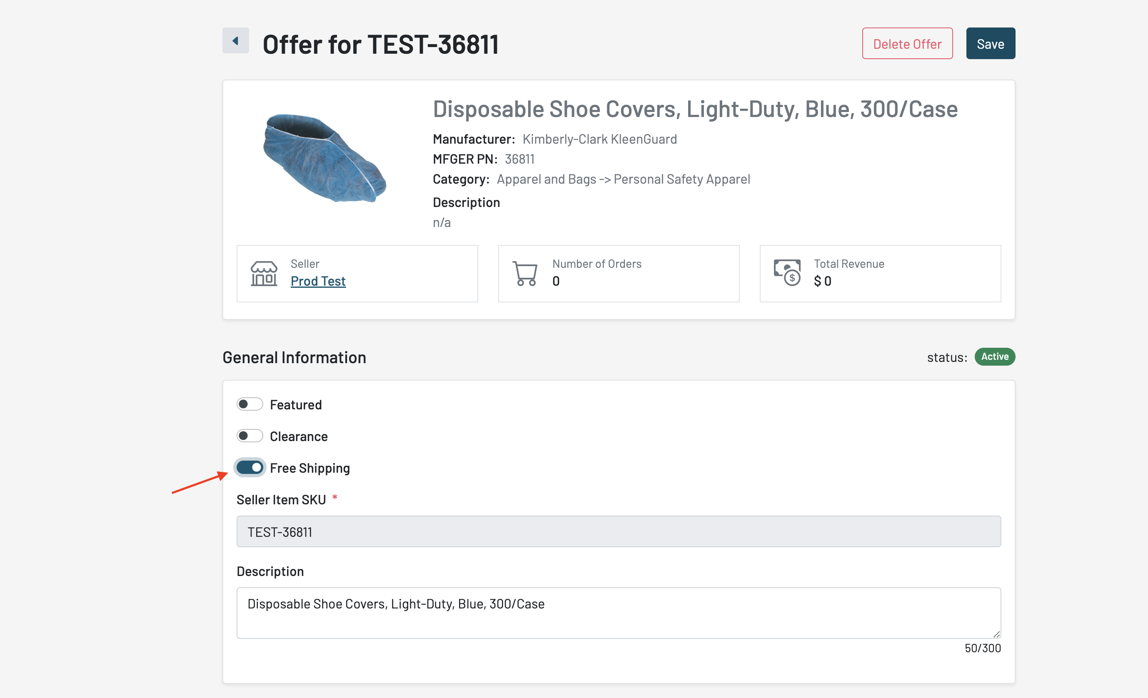This screenshot has width=1148, height=698.
Task: Turn on the Clearance toggle
Action: click(x=250, y=436)
